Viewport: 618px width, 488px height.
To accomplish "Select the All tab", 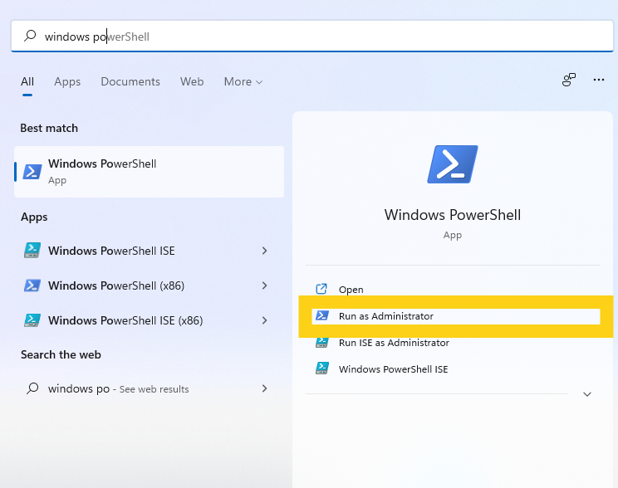I will point(27,81).
